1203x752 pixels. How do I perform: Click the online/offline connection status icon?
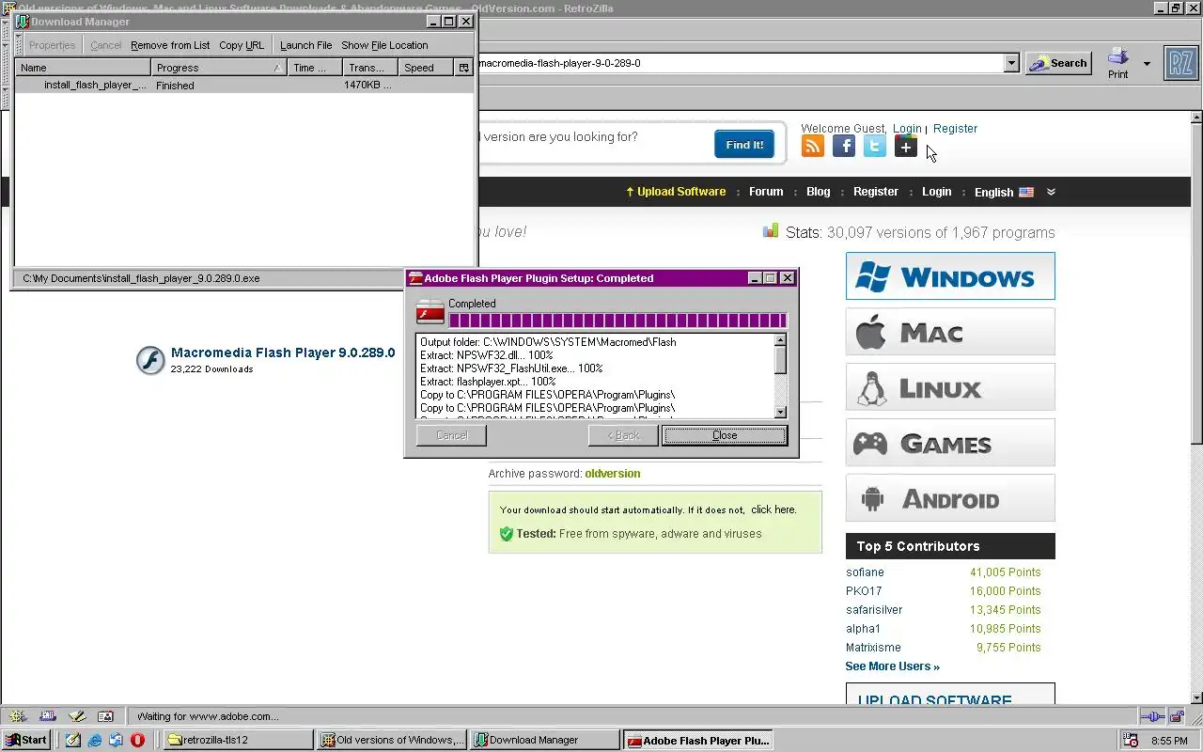pyautogui.click(x=1153, y=716)
